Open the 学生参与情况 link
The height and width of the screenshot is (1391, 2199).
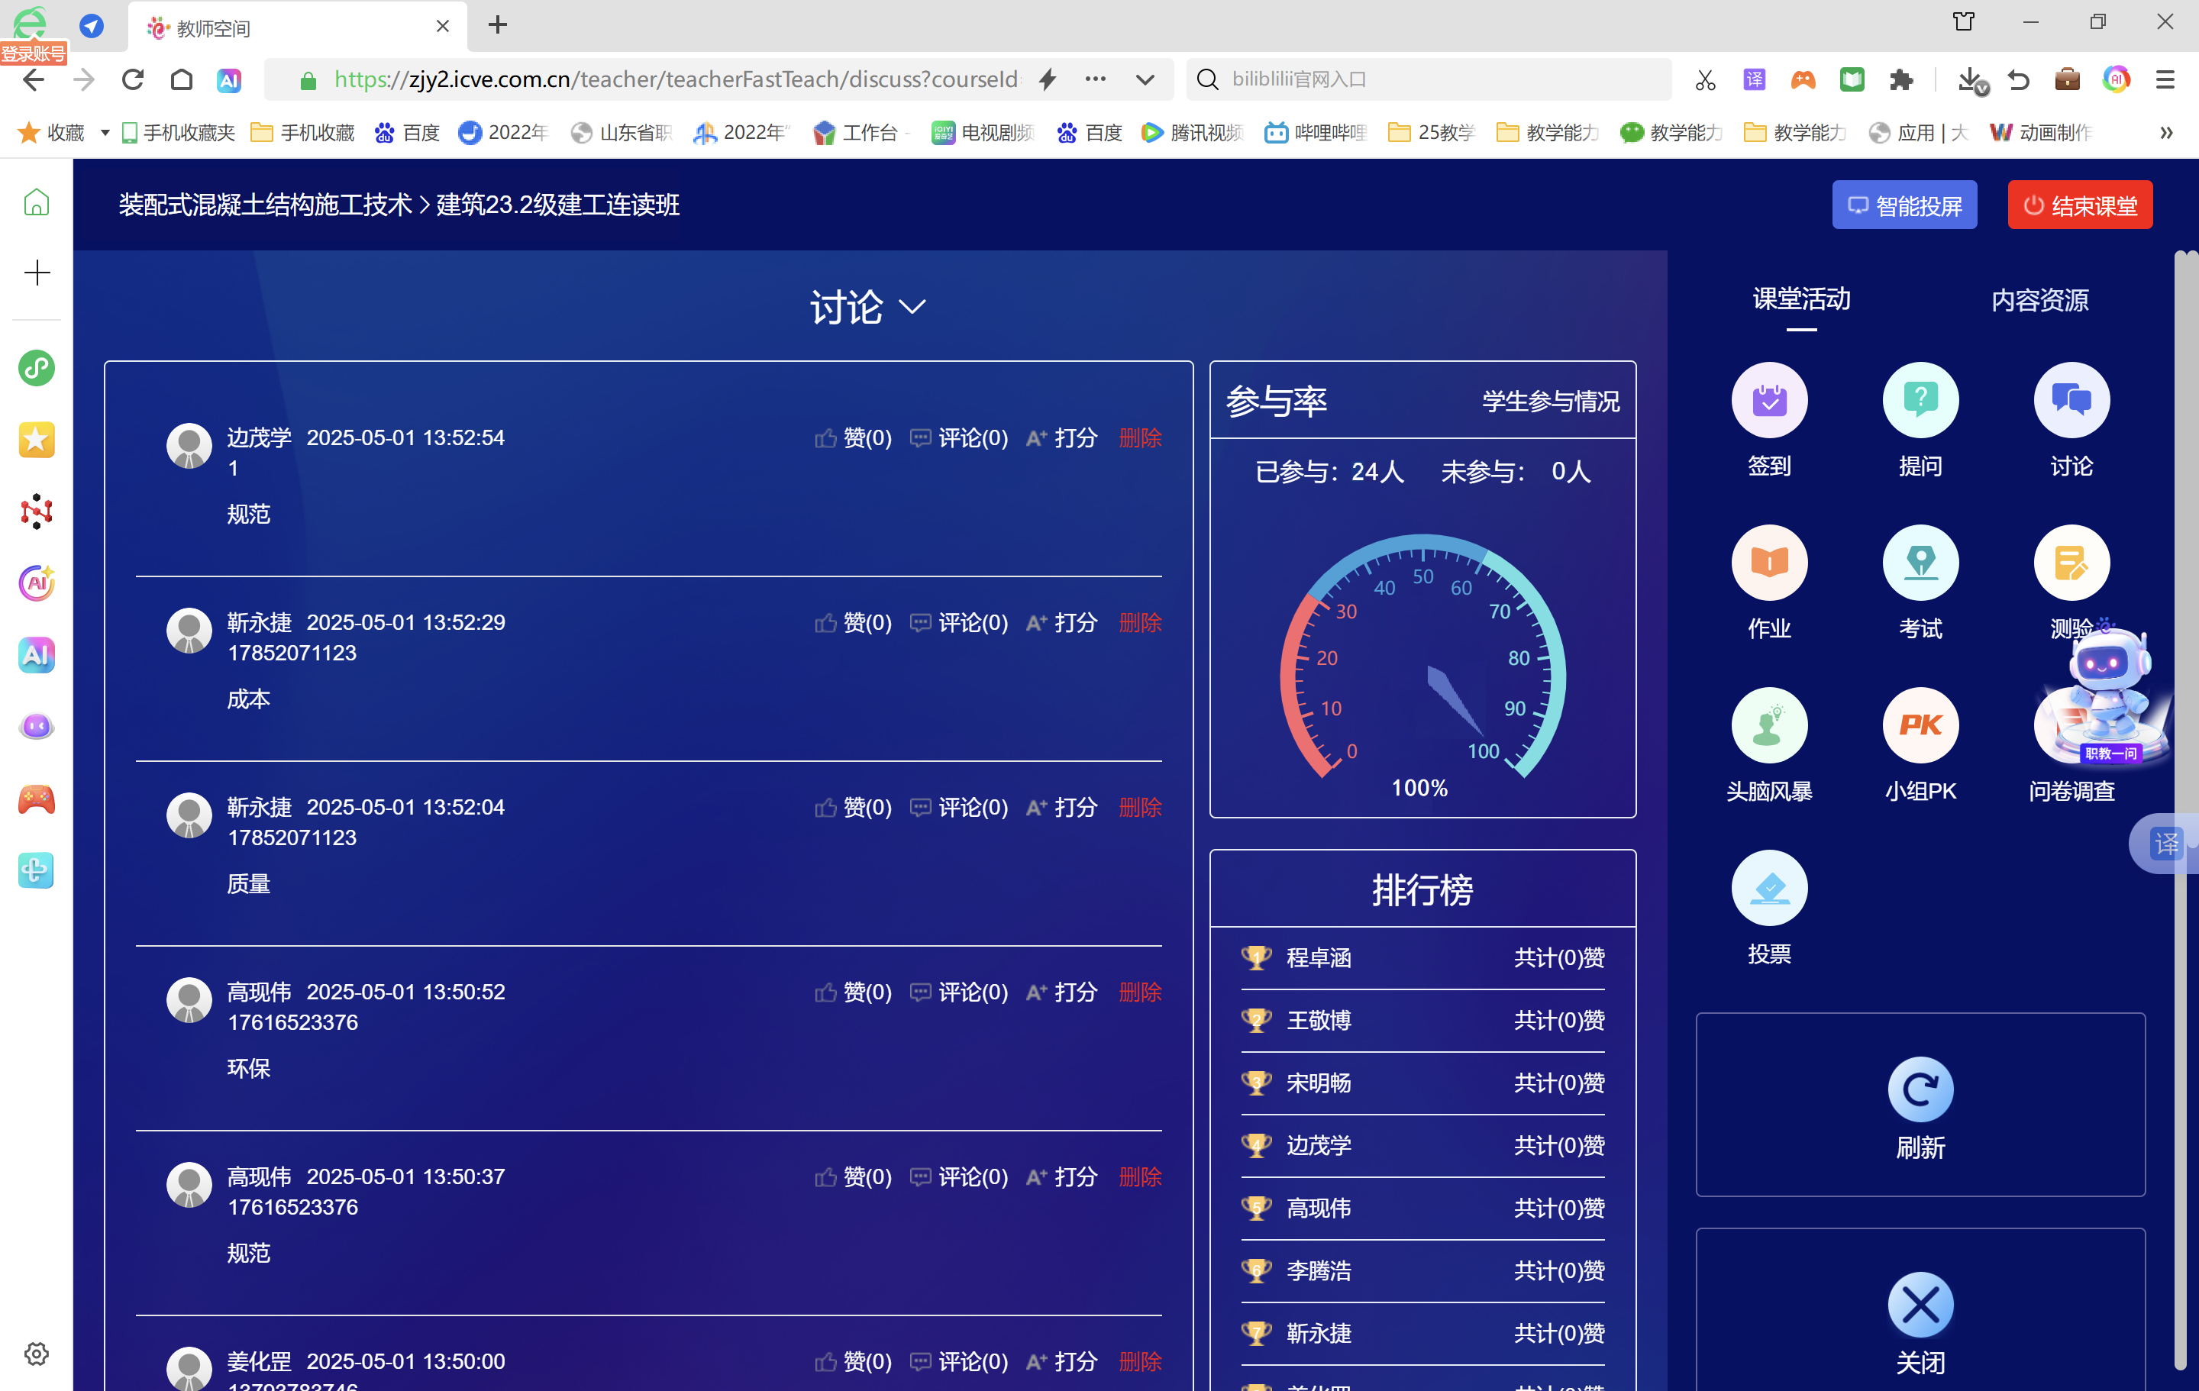1550,401
